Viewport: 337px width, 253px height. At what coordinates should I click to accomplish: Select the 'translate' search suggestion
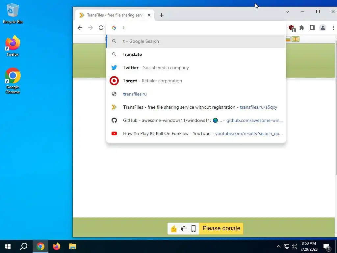[196, 54]
